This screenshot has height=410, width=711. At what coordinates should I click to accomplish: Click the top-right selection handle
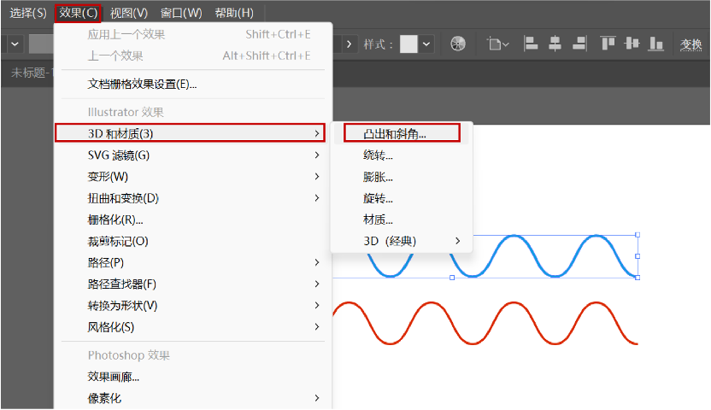pos(638,235)
